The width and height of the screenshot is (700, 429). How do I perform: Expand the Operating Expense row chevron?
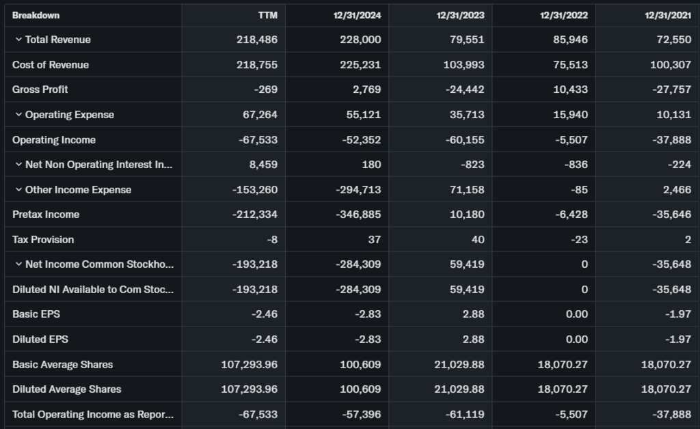[x=18, y=115]
